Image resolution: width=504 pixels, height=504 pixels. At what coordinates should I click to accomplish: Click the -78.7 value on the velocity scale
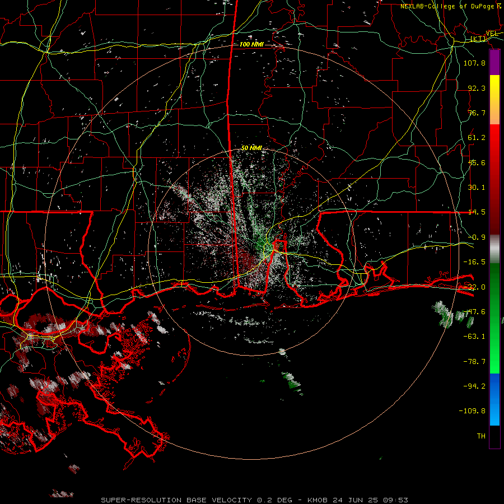click(x=474, y=362)
